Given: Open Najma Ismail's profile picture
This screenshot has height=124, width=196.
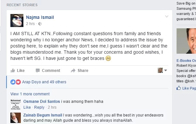Looking at the screenshot, I should coord(17,21).
